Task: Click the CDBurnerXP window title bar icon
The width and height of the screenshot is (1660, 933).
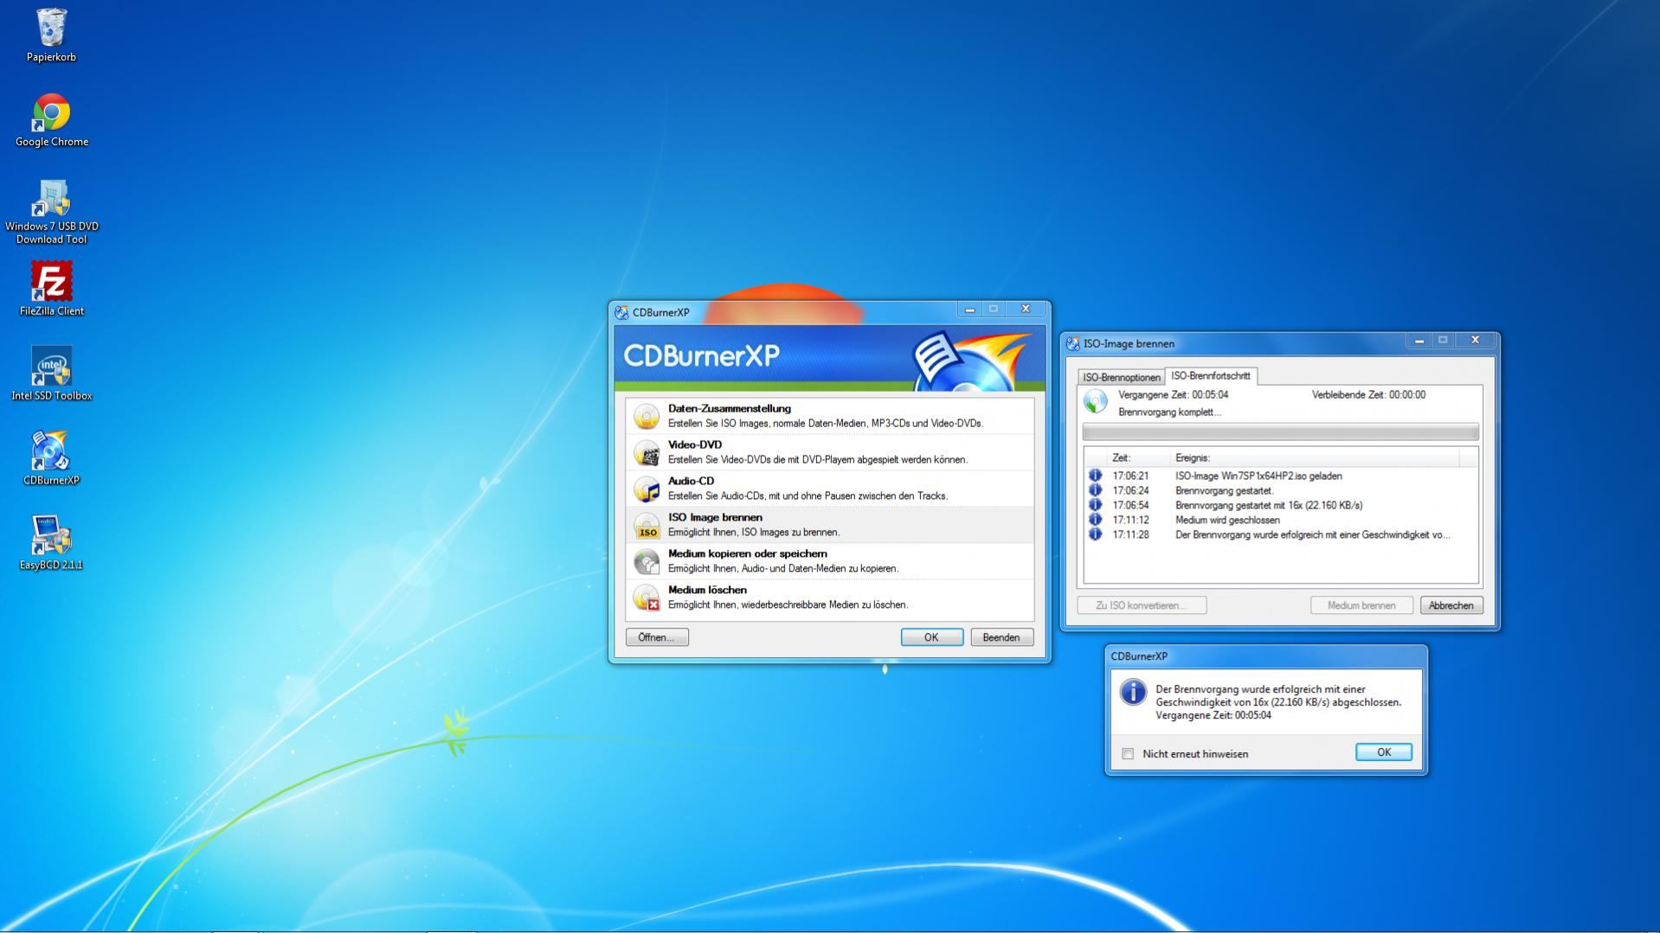Action: pyautogui.click(x=621, y=312)
